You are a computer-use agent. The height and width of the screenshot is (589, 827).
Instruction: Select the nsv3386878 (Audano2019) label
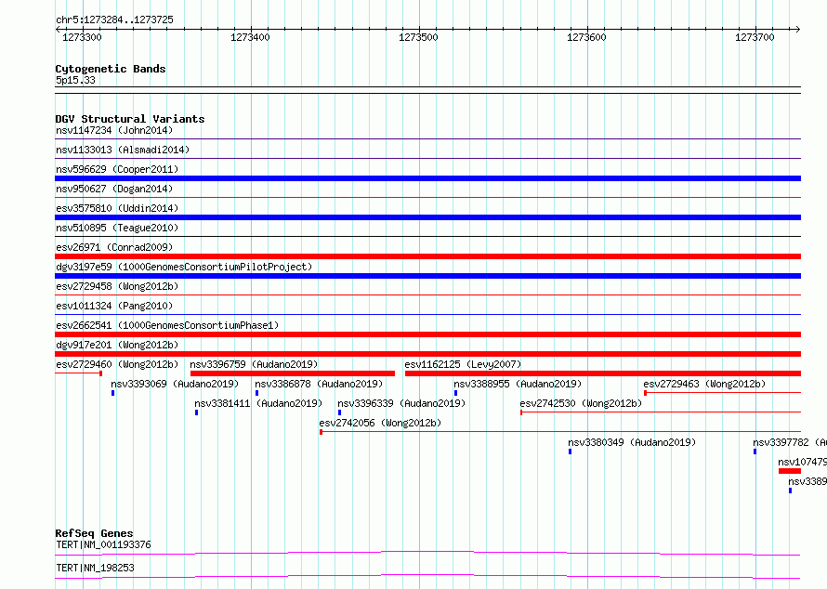click(x=319, y=384)
